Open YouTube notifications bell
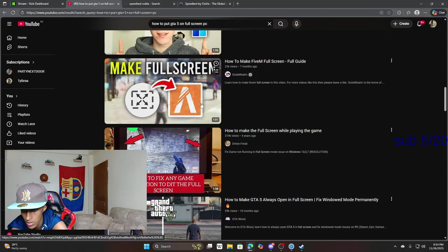448x252 pixels. pyautogui.click(x=419, y=24)
